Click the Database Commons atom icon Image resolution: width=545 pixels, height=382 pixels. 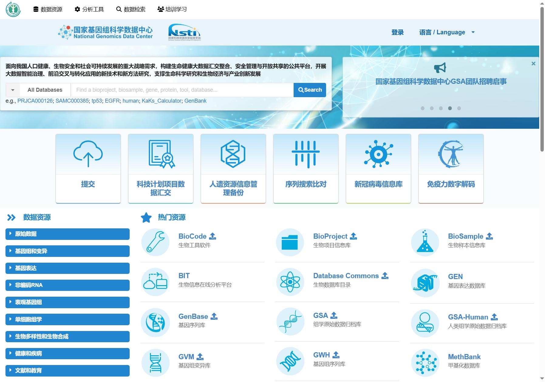pos(290,282)
